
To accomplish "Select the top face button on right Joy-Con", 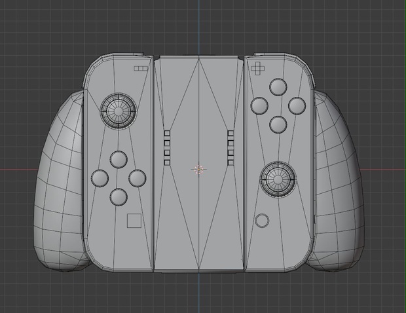I will (278, 86).
